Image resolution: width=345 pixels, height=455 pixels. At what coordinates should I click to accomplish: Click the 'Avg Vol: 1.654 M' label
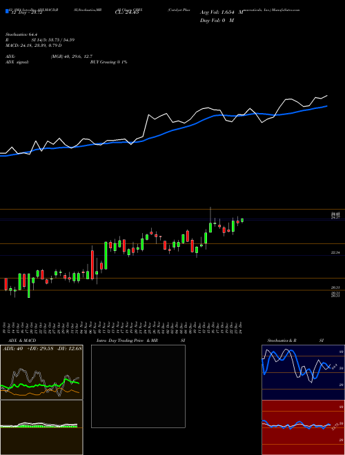tap(221, 12)
